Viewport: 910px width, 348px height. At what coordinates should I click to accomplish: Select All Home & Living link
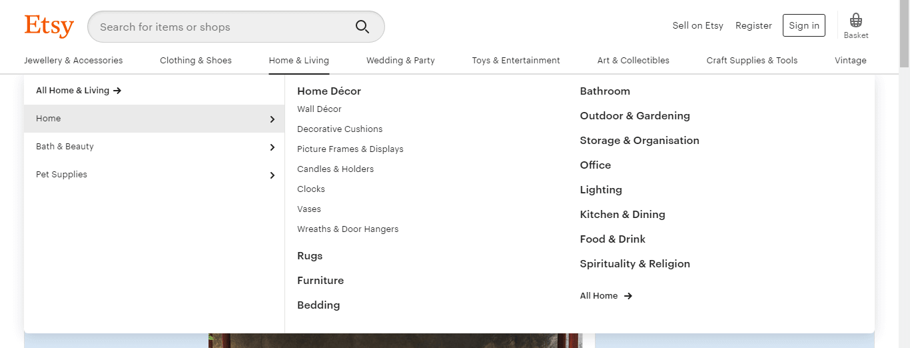pyautogui.click(x=79, y=91)
